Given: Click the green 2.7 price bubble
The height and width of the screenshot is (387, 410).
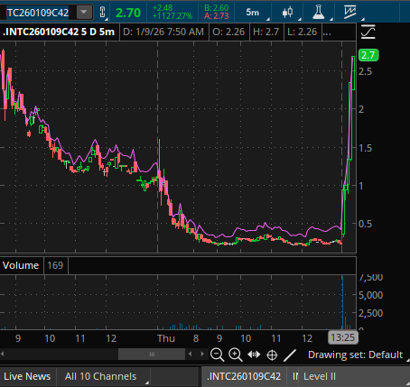Looking at the screenshot, I should click(x=368, y=55).
